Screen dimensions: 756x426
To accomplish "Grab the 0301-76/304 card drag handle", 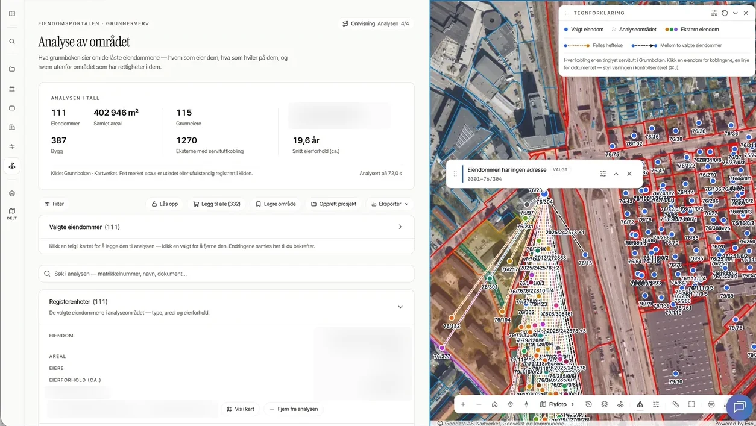I will click(455, 174).
